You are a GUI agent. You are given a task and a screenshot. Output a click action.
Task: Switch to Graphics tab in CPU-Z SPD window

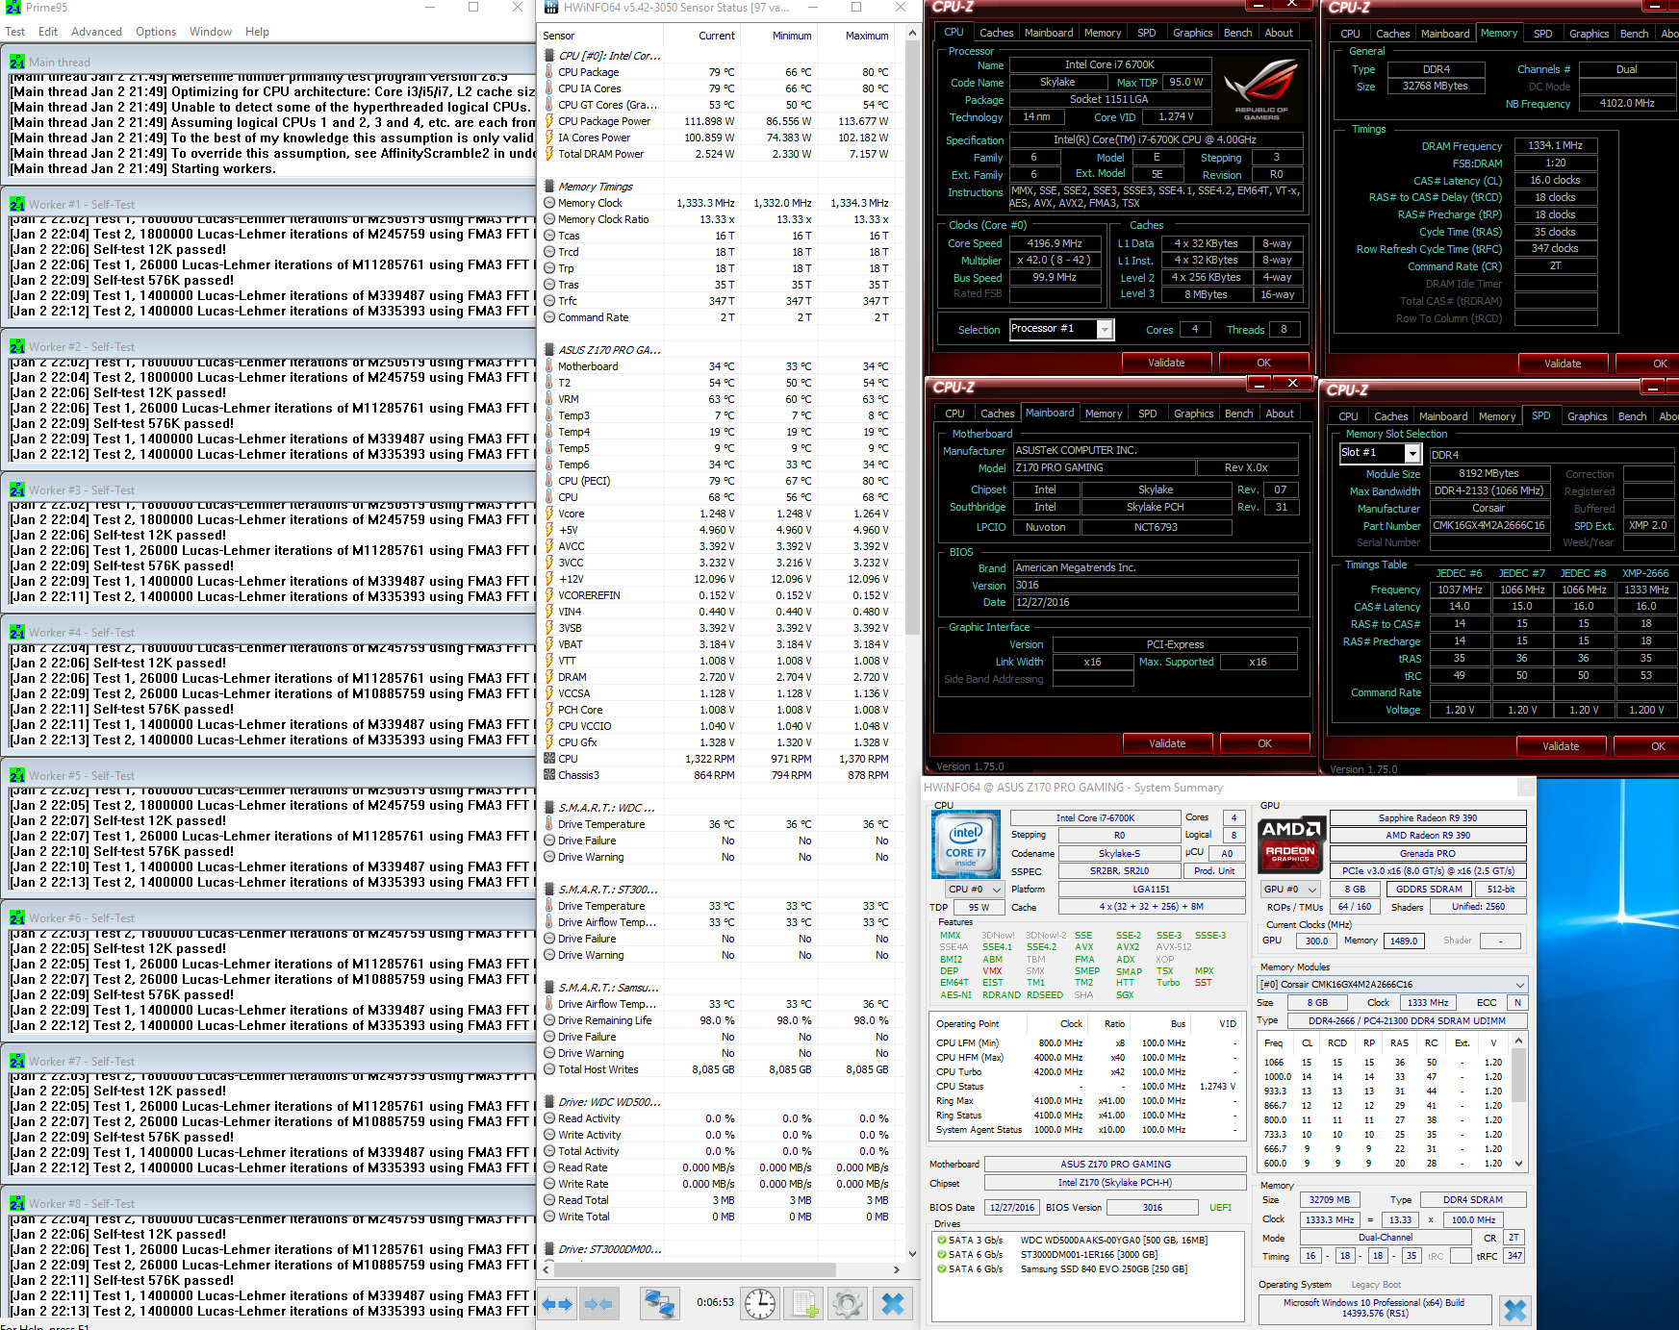pyautogui.click(x=1587, y=416)
